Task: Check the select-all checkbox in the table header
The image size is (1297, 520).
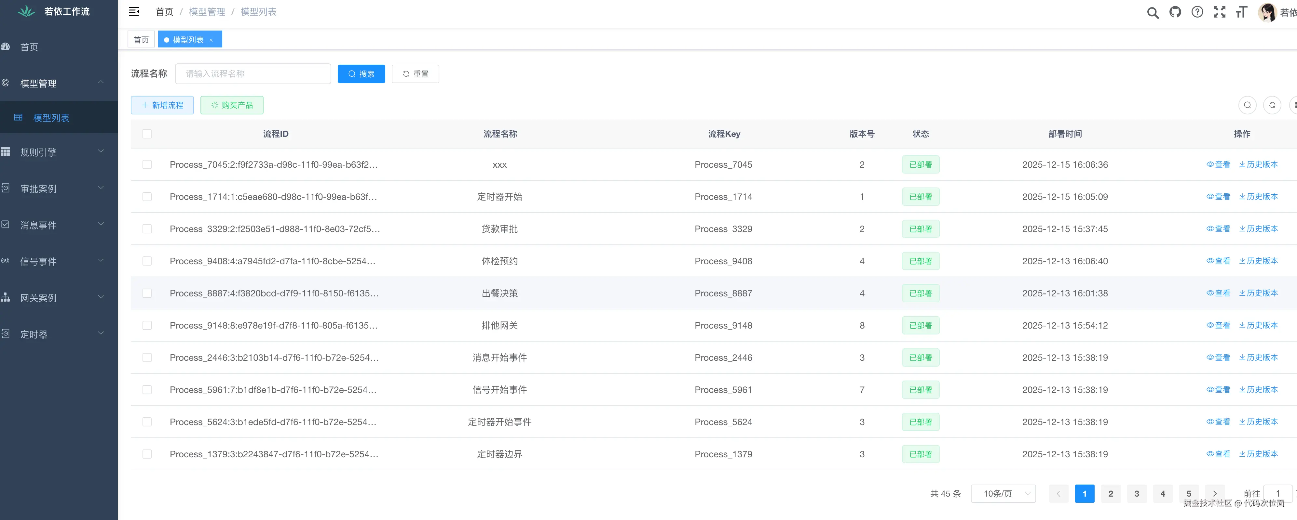Action: coord(147,134)
